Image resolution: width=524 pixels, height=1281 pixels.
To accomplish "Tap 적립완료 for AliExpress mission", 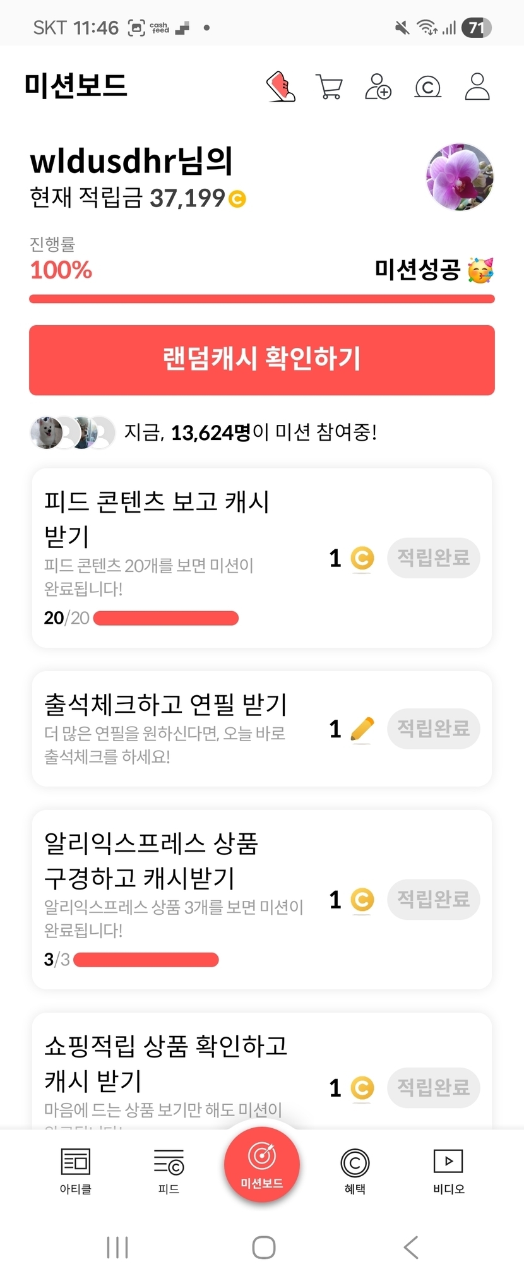I will tap(433, 899).
